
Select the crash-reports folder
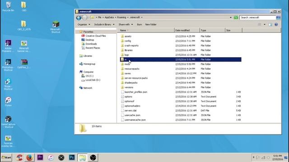(131, 45)
